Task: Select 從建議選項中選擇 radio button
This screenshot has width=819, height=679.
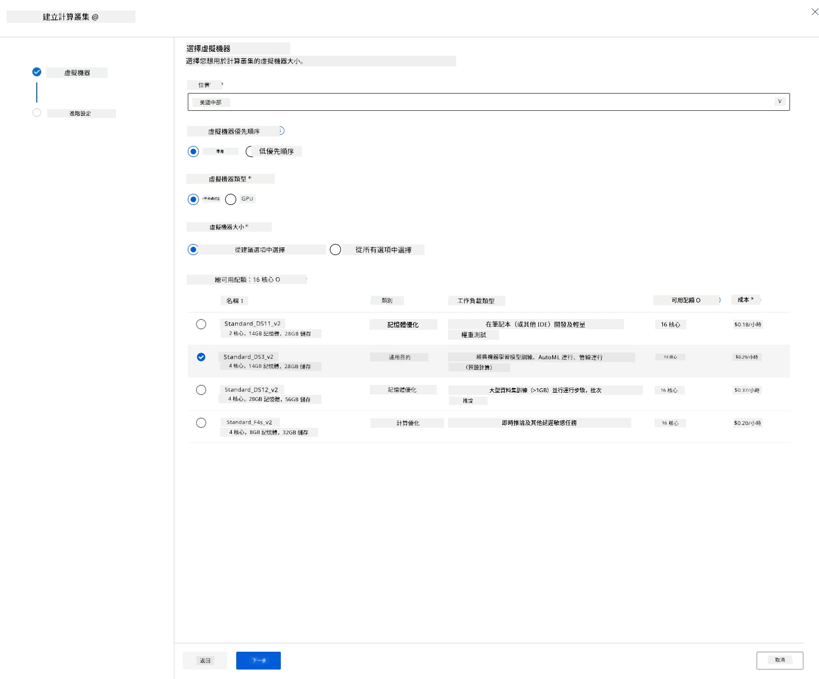Action: point(193,250)
